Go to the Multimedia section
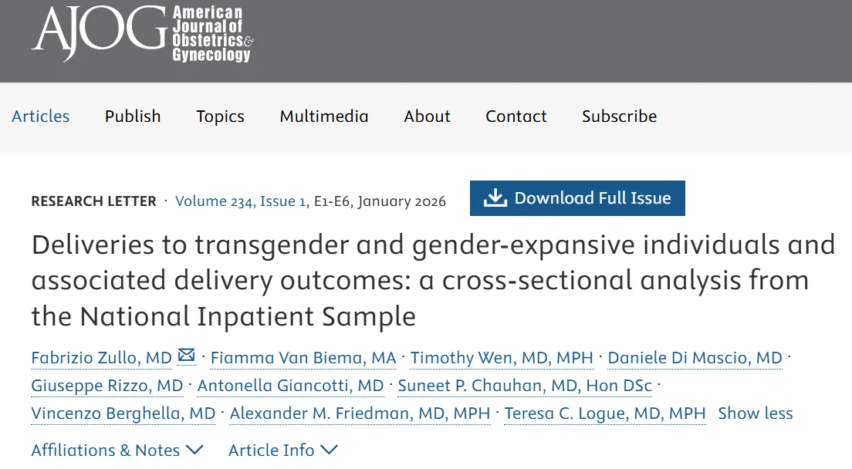This screenshot has width=852, height=469. tap(324, 116)
